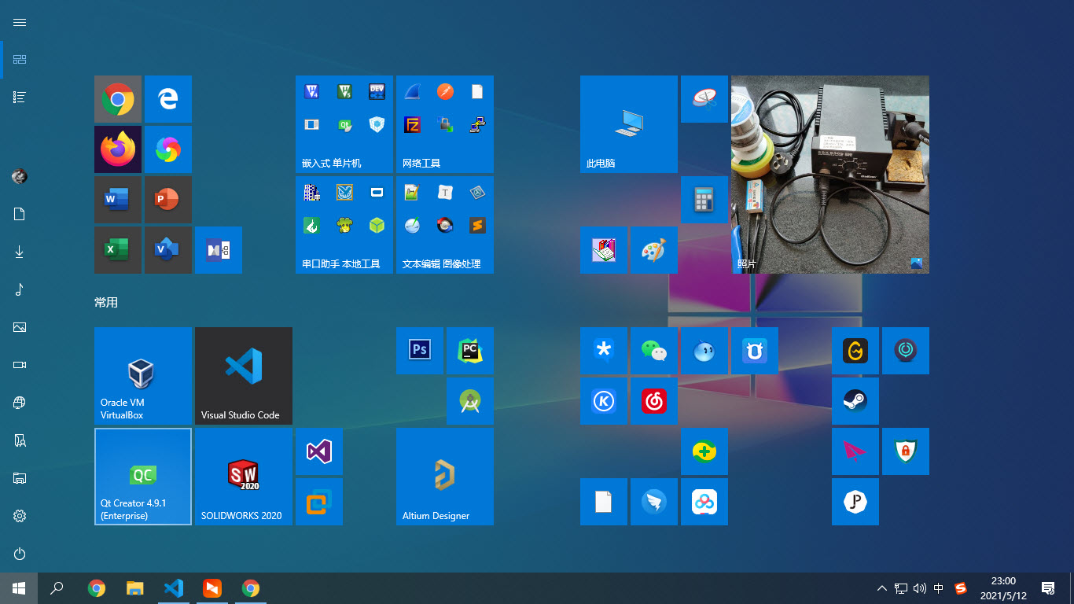The height and width of the screenshot is (604, 1074).
Task: Open the red NetEase Cloud Music tile
Action: [x=654, y=401]
